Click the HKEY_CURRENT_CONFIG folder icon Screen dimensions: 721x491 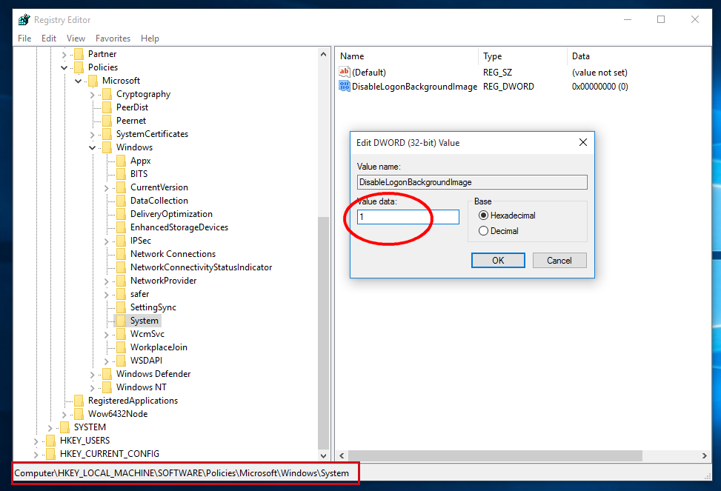[x=50, y=454]
